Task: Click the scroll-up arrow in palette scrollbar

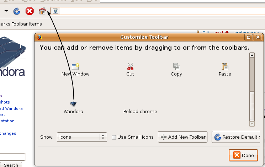Action: (252, 55)
